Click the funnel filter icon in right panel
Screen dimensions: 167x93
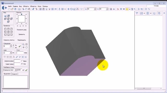pos(137,13)
